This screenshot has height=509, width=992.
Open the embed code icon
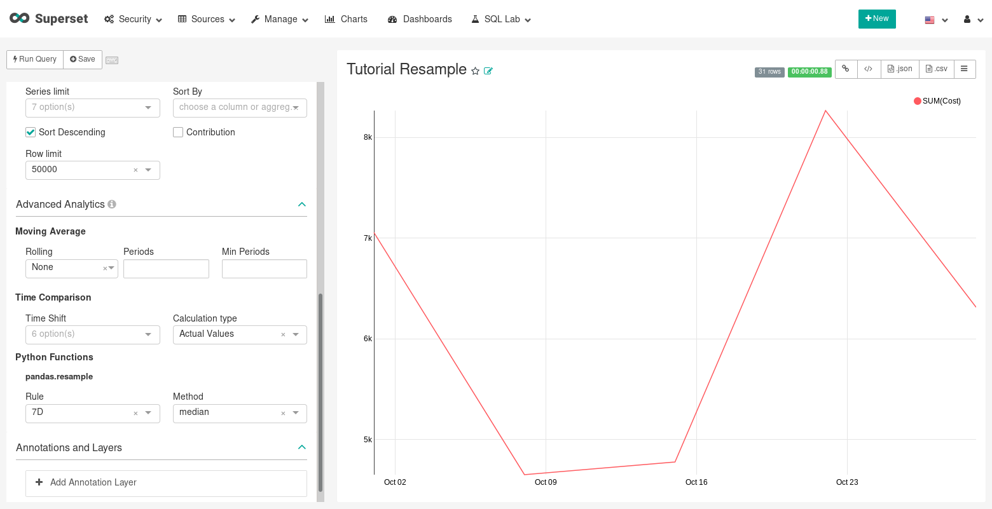tap(868, 69)
